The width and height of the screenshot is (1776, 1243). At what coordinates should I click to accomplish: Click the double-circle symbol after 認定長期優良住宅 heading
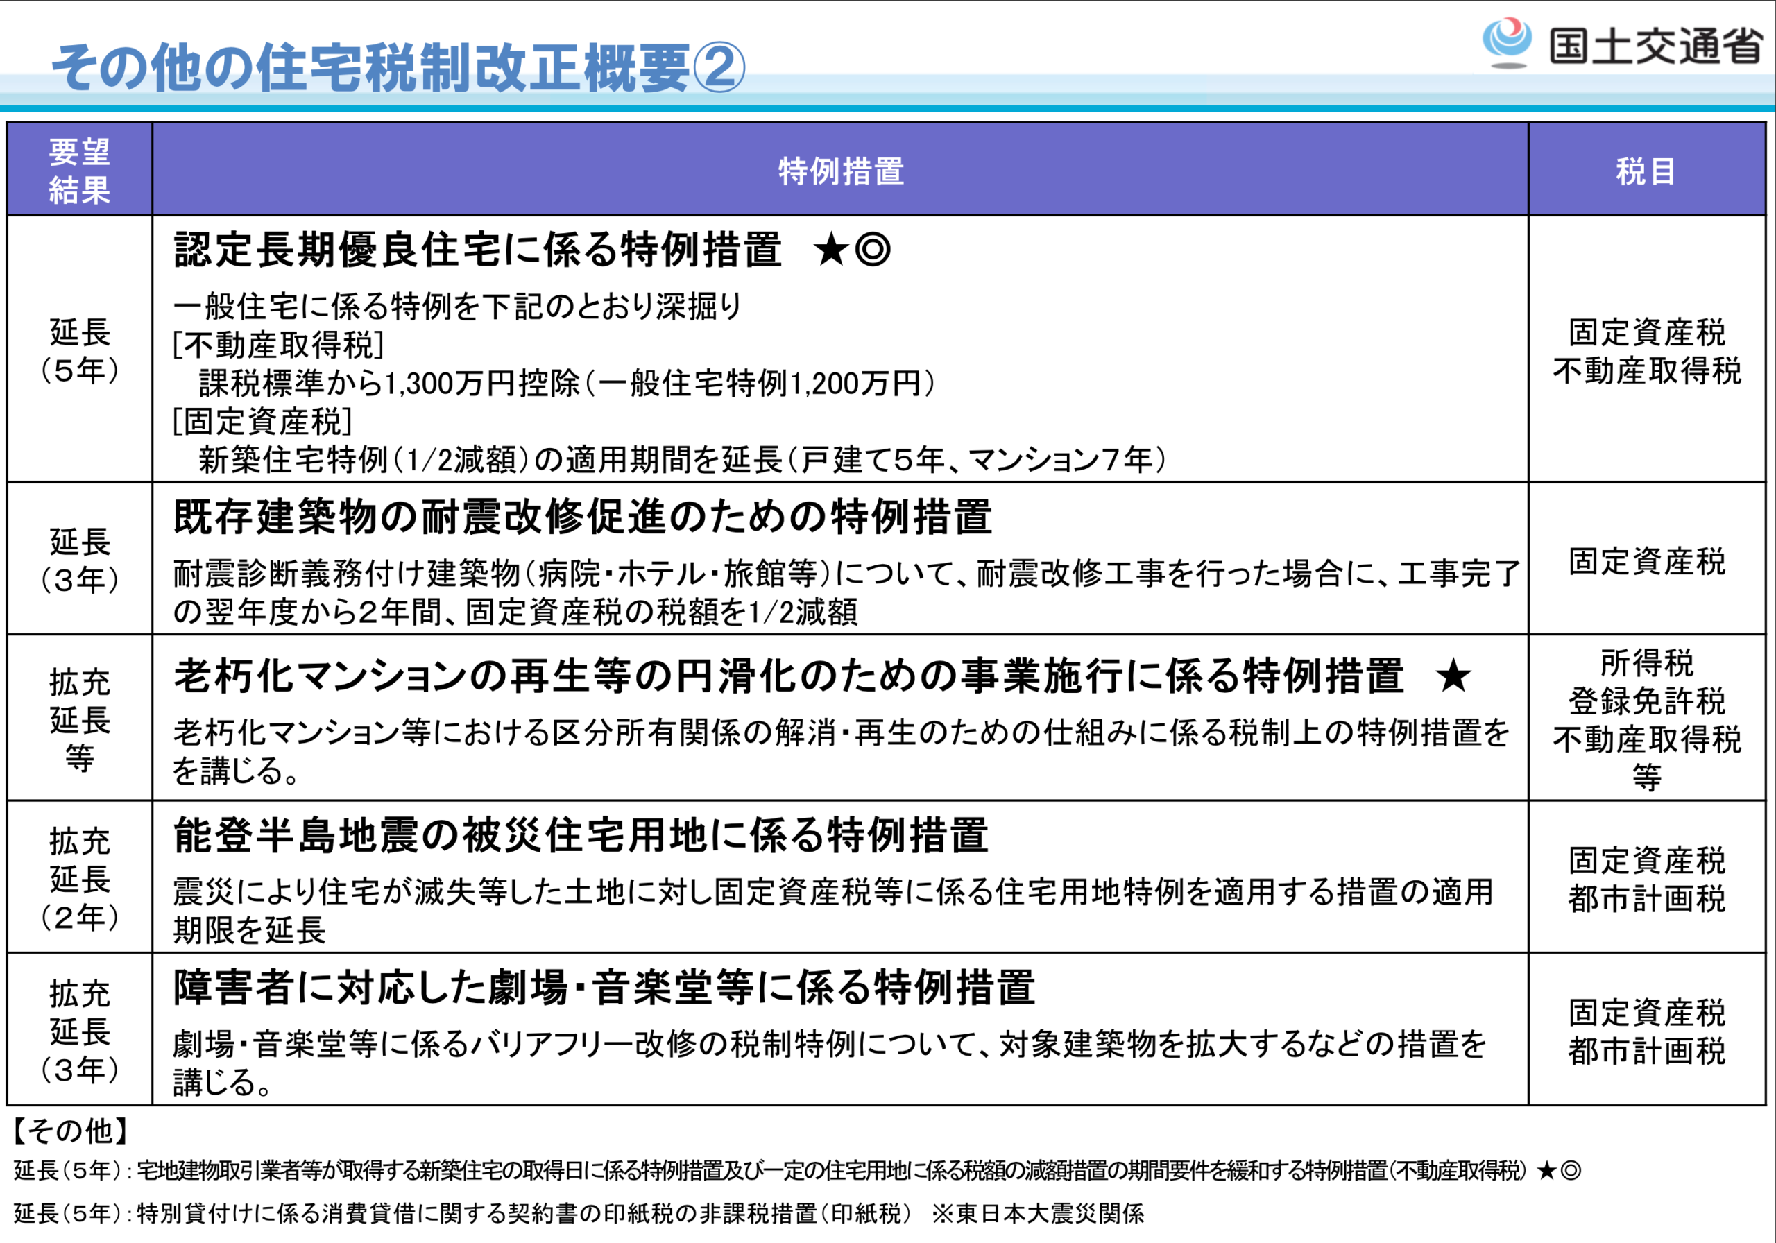tap(873, 250)
